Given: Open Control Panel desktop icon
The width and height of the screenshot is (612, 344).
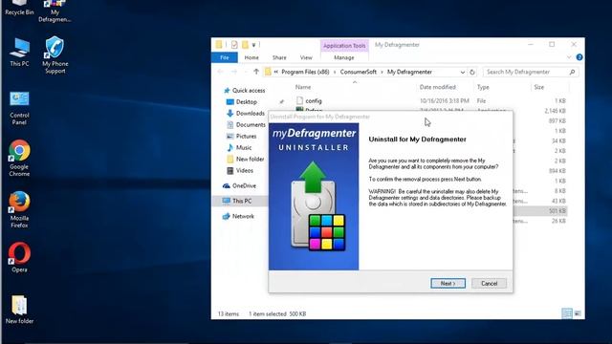Looking at the screenshot, I should [x=19, y=108].
